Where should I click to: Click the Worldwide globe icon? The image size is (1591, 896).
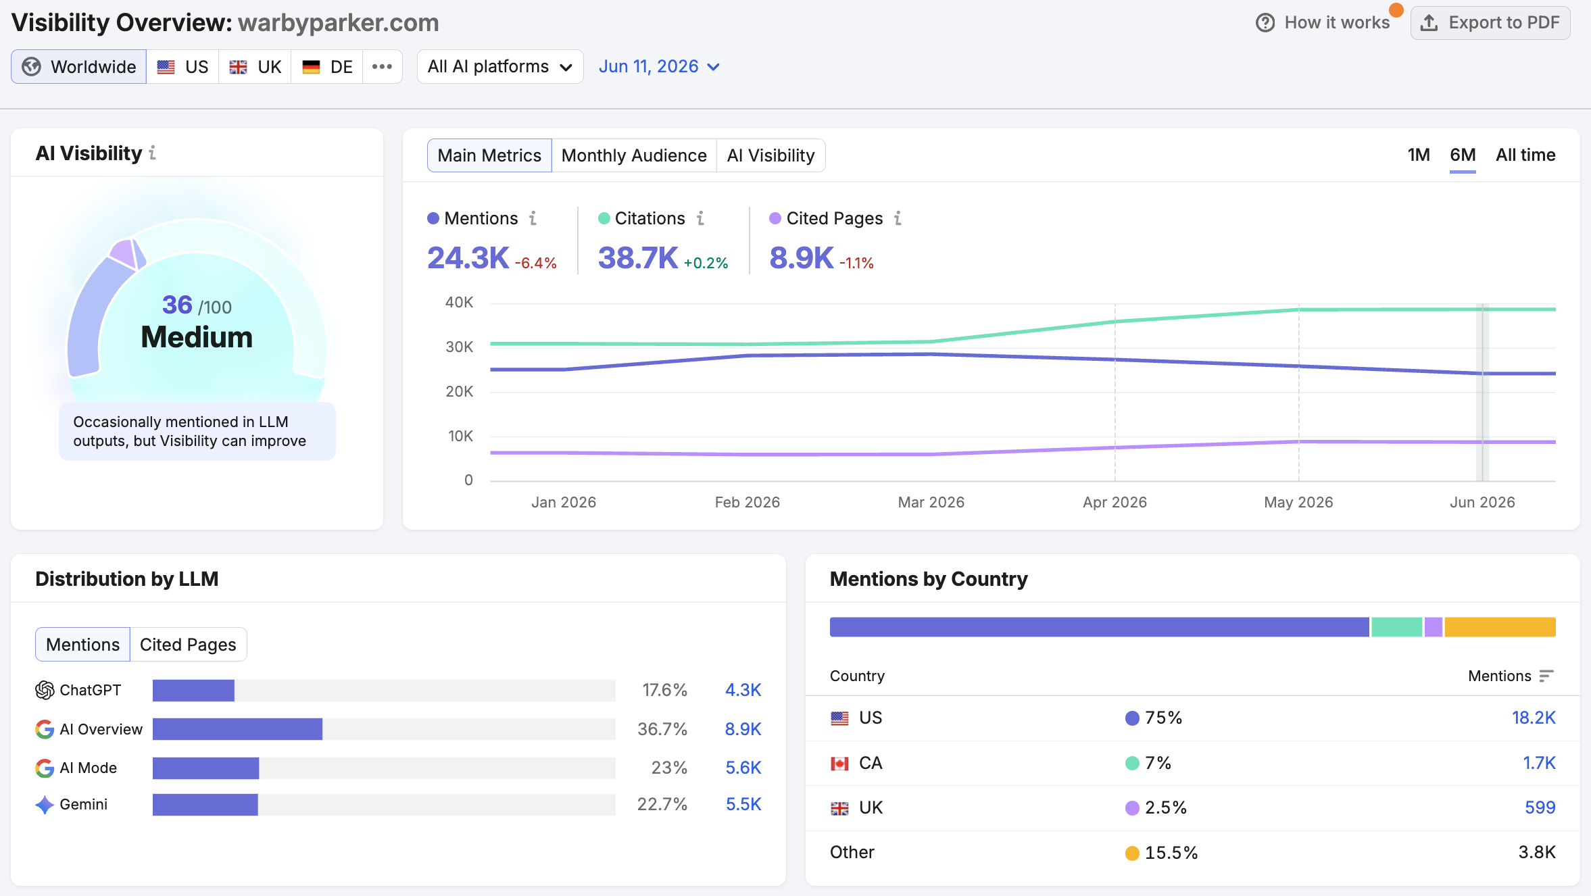(x=32, y=67)
